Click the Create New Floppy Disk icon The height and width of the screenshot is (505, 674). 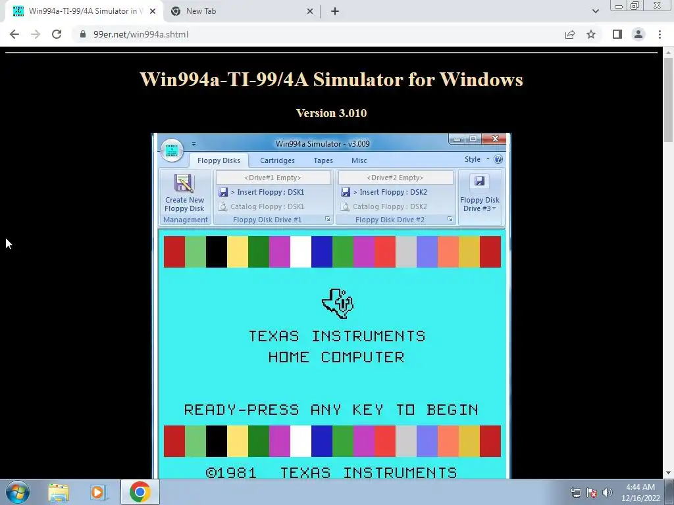[x=184, y=183]
